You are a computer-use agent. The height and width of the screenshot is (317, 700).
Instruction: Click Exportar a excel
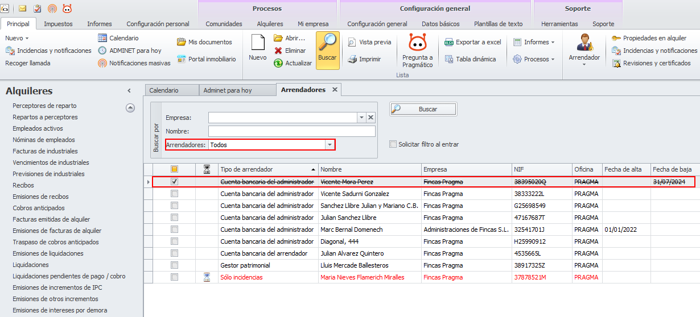click(472, 42)
